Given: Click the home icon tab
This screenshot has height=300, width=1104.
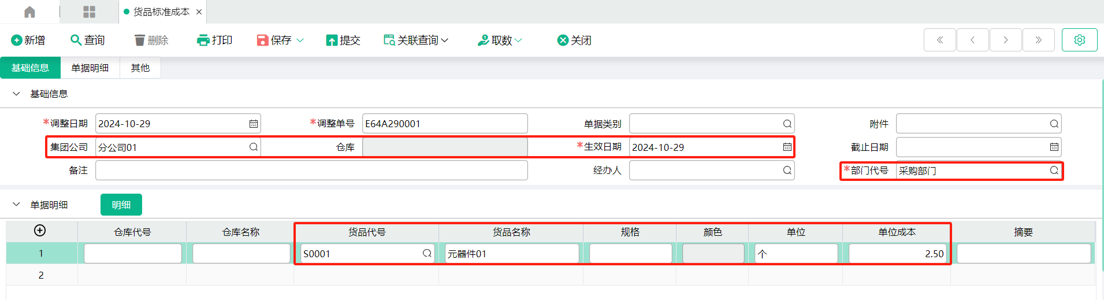Looking at the screenshot, I should click(29, 12).
